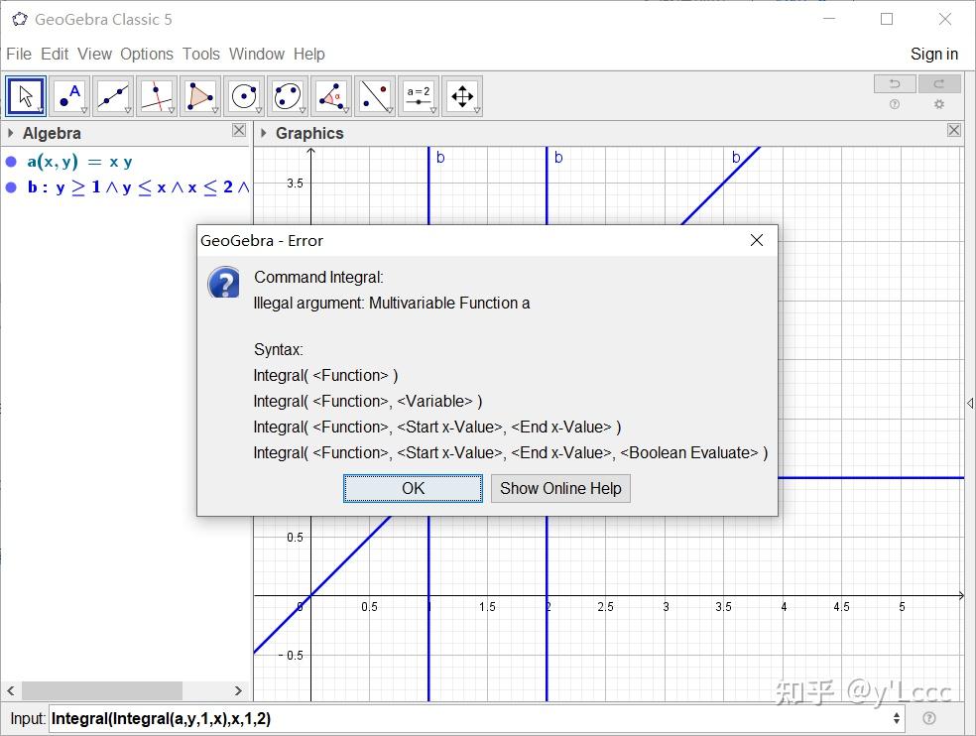Click the Redo button
Image resolution: width=976 pixels, height=736 pixels.
939,83
